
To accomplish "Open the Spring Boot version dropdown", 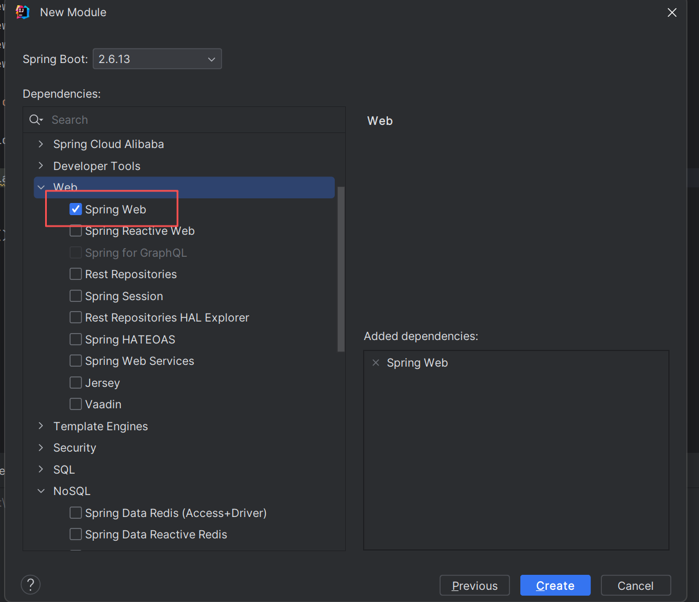I will coord(157,59).
